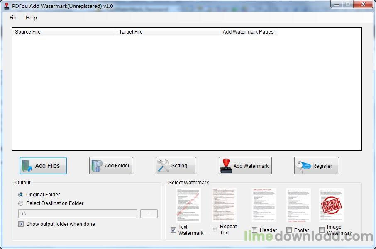Screen dimensions: 376x249
Task: Uncheck the Text Watermark checkbox
Action: coord(173,230)
